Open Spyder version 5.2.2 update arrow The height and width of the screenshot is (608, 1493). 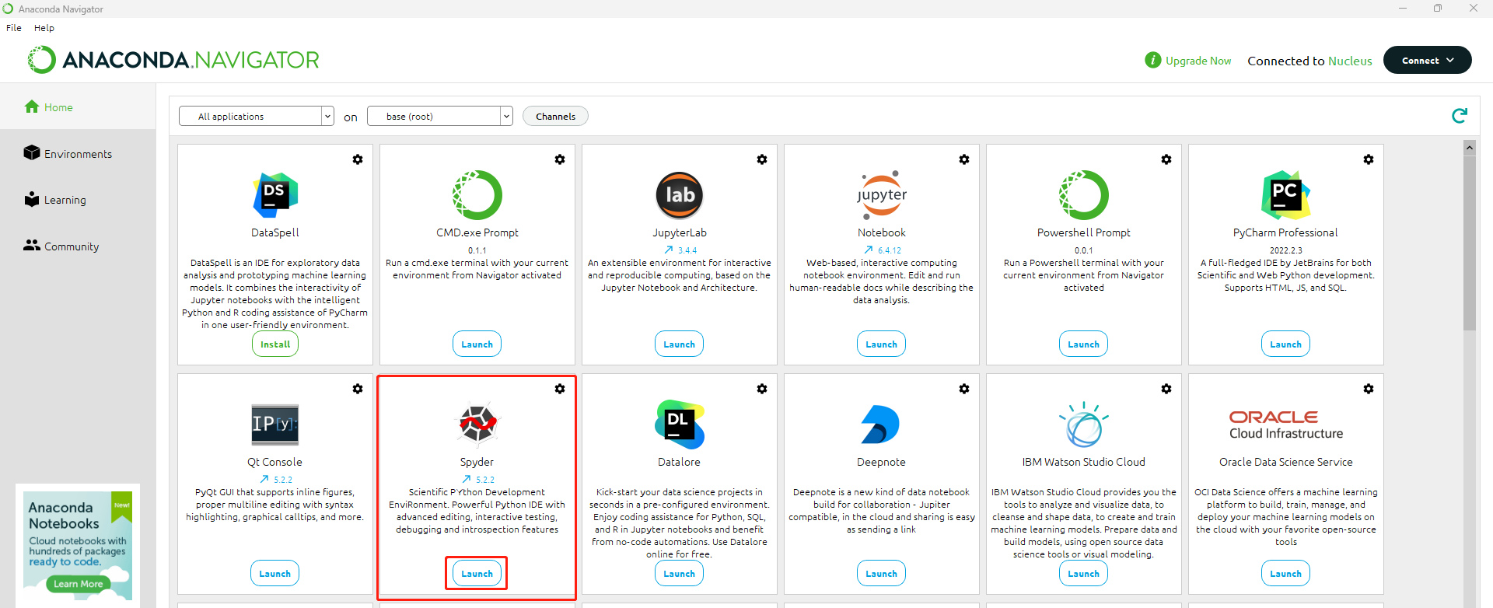pos(467,480)
